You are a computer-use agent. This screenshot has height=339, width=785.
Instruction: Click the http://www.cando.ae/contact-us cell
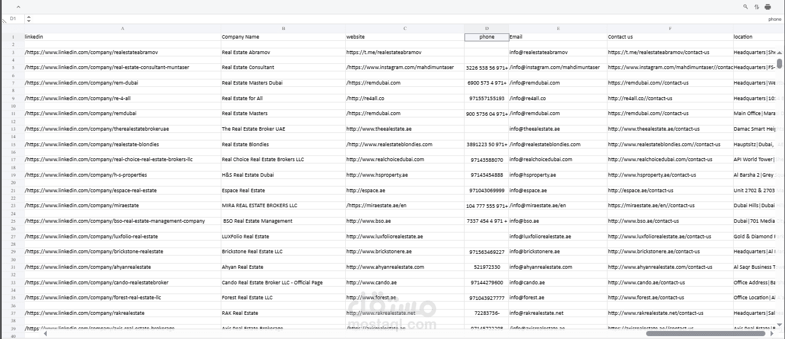tap(670, 283)
